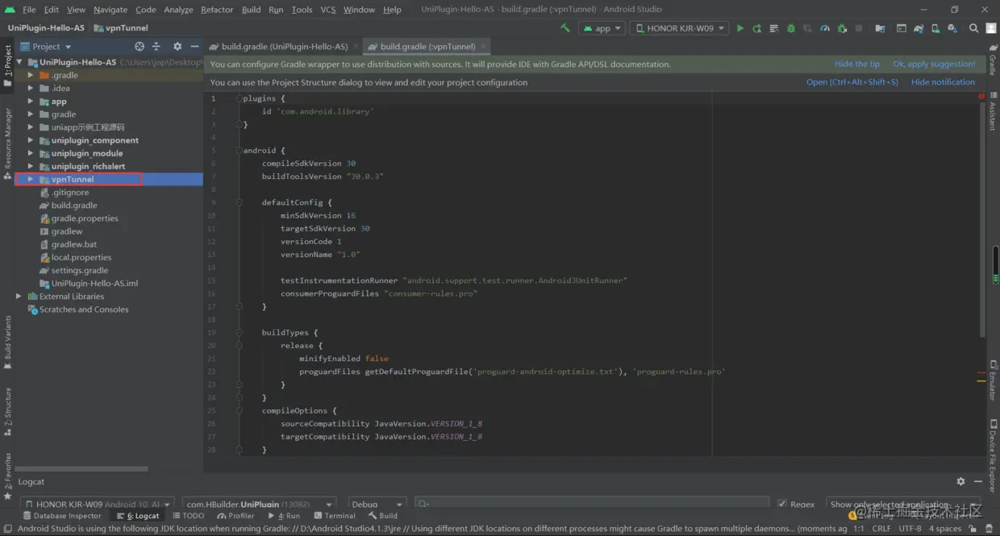Select settings.gradle in project tree

tap(80, 270)
